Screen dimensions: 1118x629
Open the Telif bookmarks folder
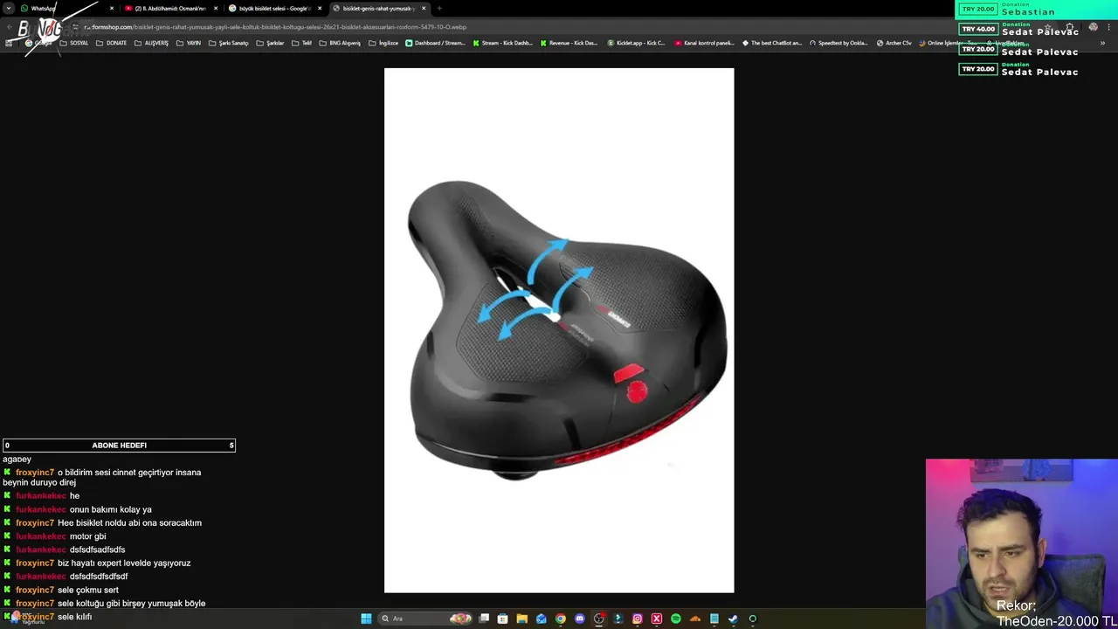[x=302, y=43]
